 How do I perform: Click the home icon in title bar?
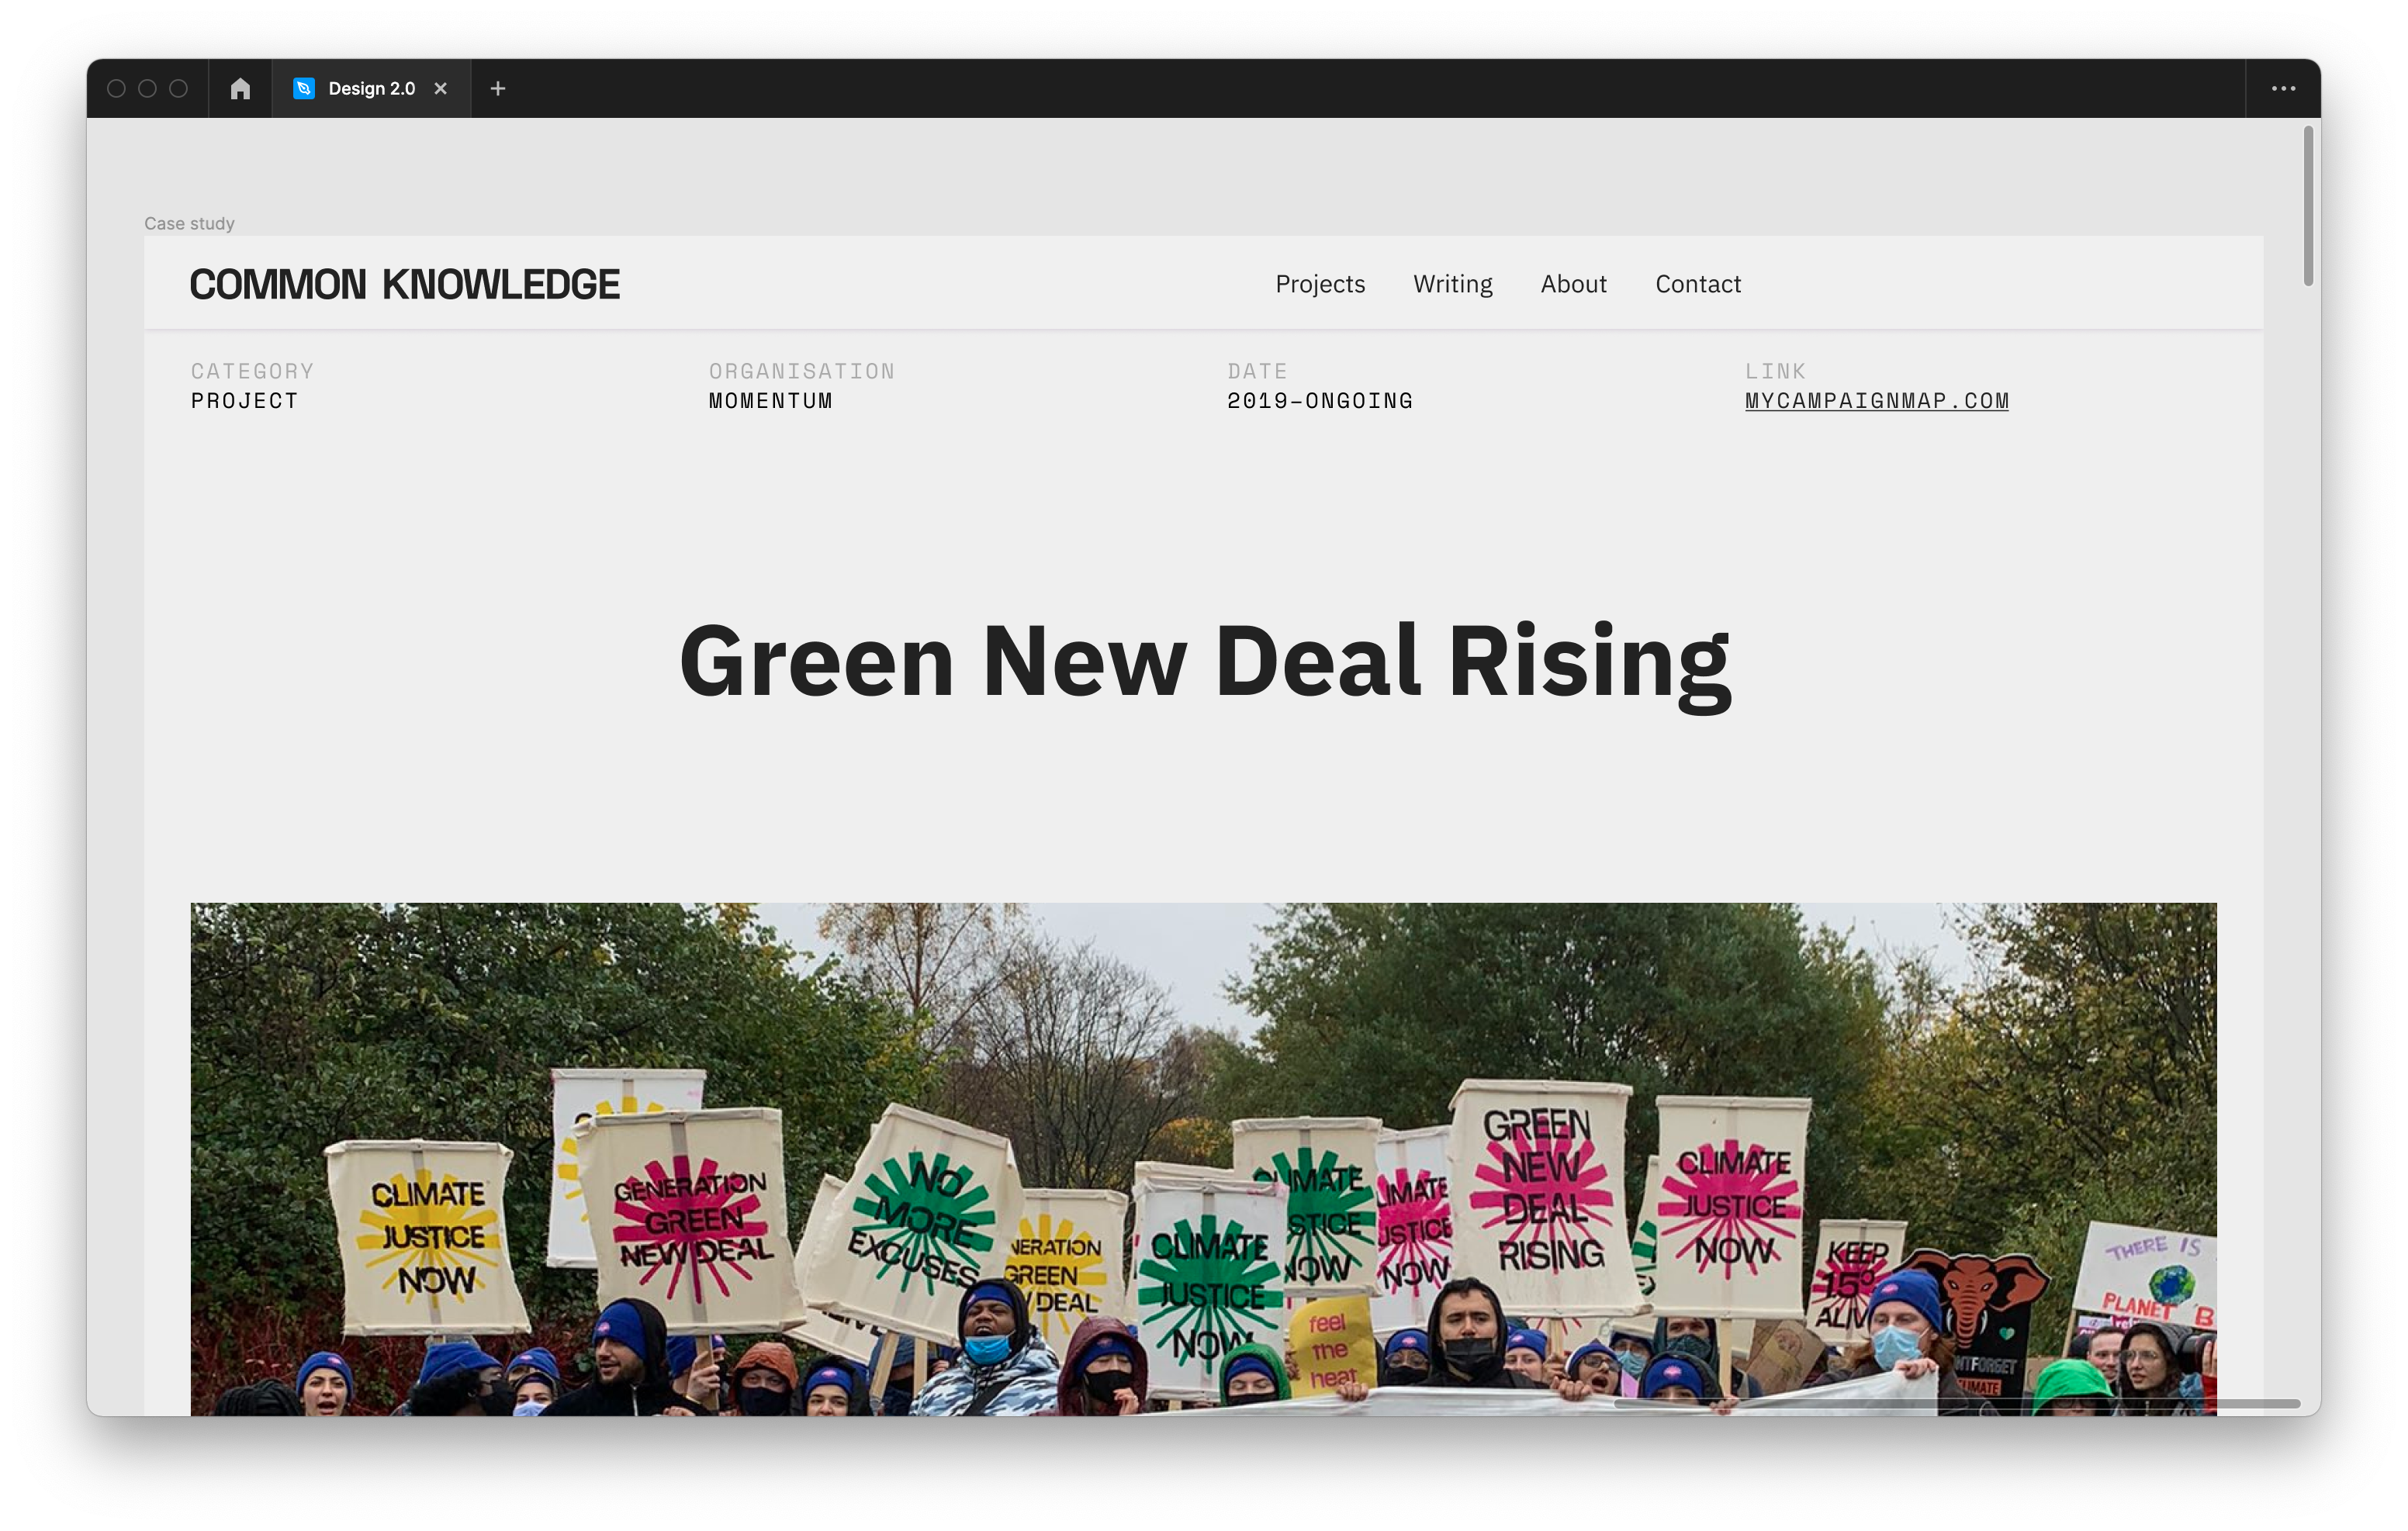click(240, 89)
